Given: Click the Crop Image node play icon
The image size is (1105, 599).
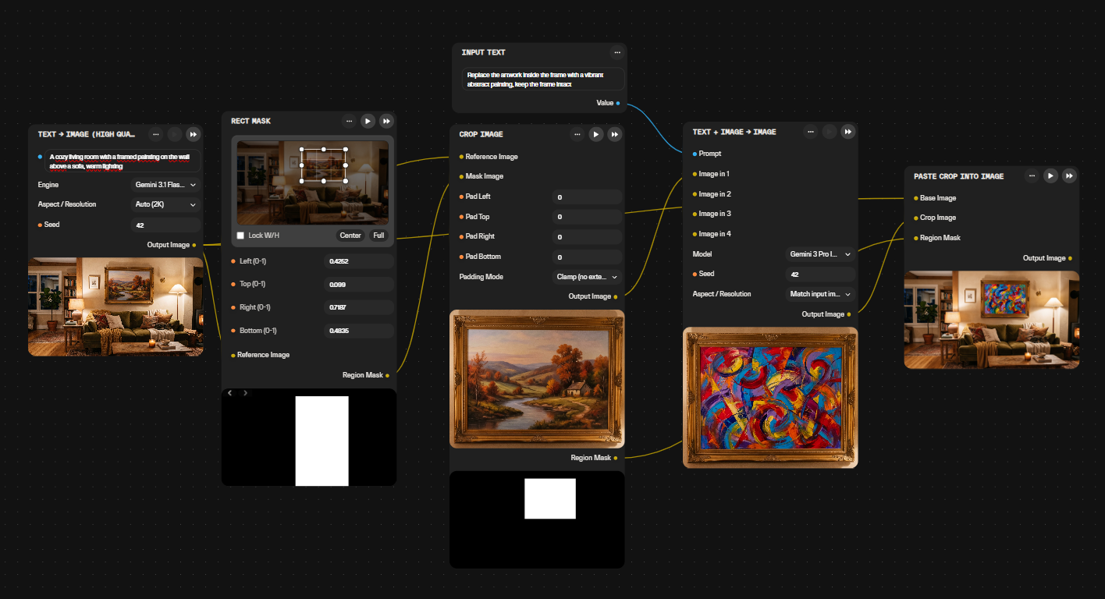Looking at the screenshot, I should 596,134.
